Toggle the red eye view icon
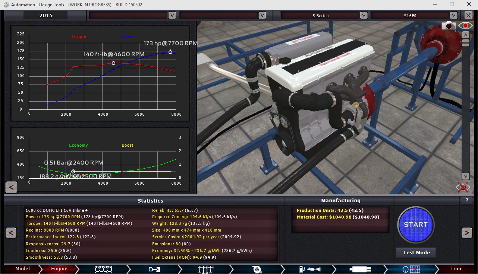This screenshot has width=478, height=274. 466,26
